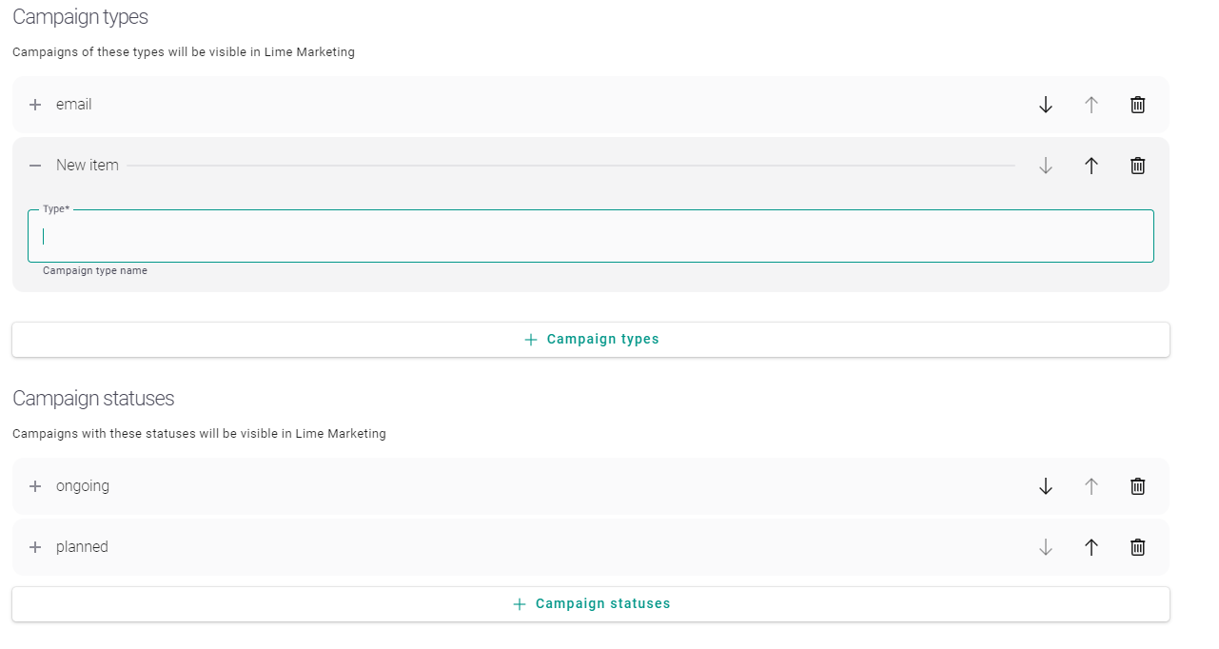Click the grayed up arrow on ongoing row
Viewport: 1219px width, 649px height.
[x=1091, y=486]
